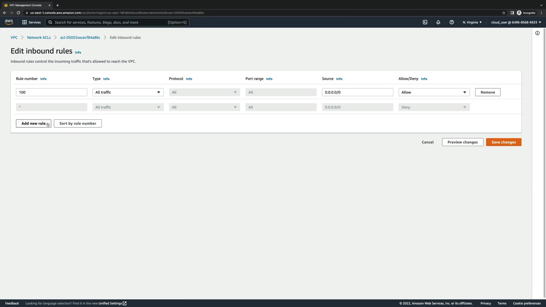Screen dimensions: 546x307
Task: Click the Source field containing 0.0.0.0/0
Action: pos(357,92)
